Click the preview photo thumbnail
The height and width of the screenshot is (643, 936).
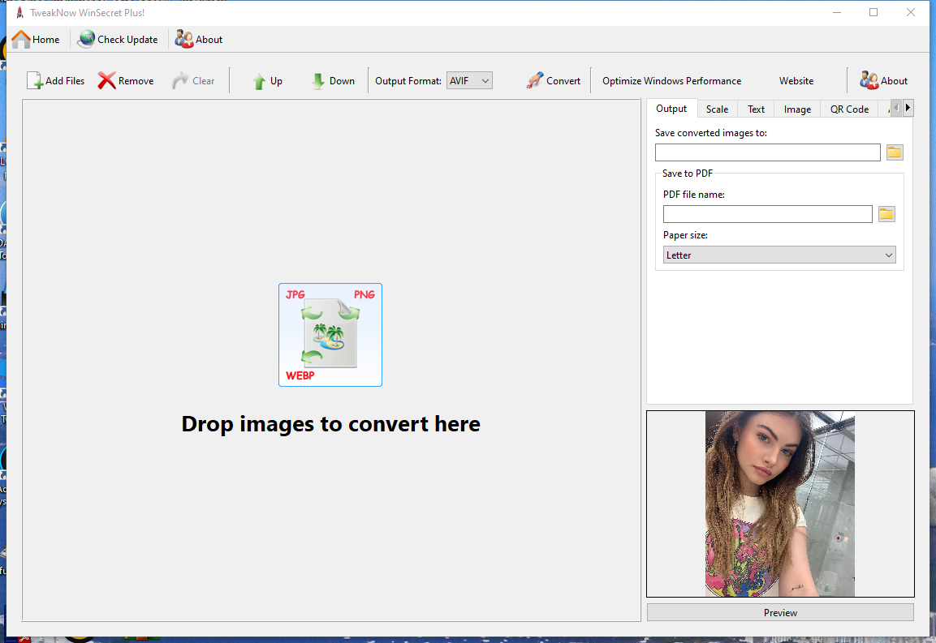pyautogui.click(x=779, y=504)
